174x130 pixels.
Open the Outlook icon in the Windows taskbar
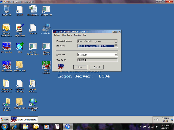coord(36,127)
